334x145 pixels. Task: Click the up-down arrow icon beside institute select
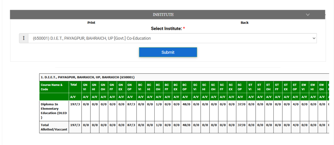(23, 38)
